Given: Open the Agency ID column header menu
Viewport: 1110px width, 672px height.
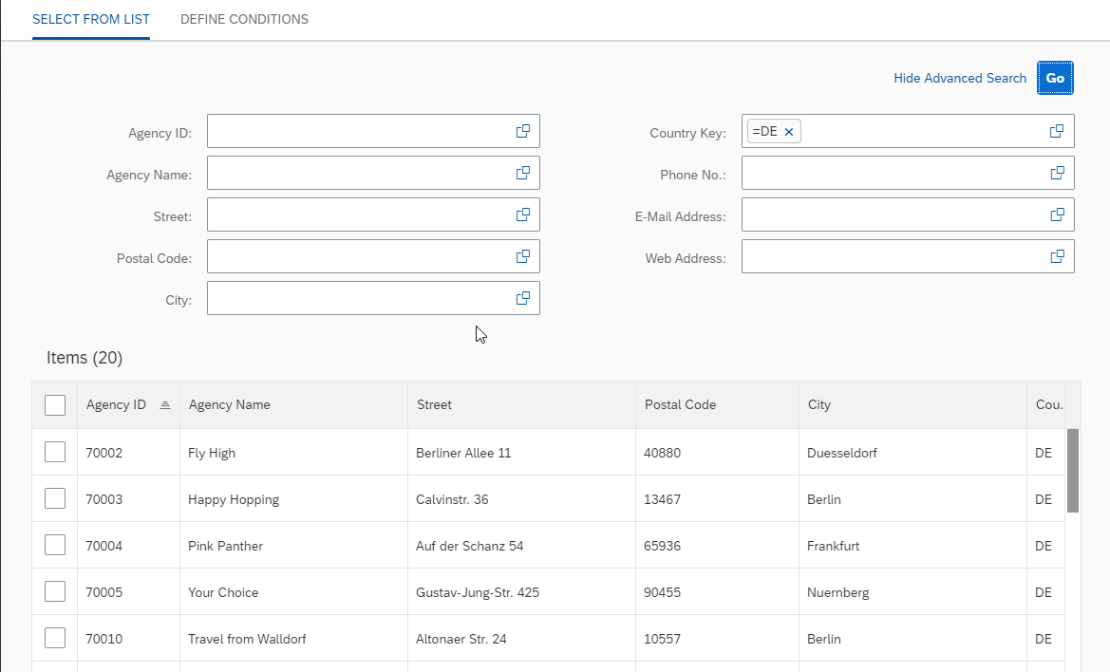Looking at the screenshot, I should (128, 404).
